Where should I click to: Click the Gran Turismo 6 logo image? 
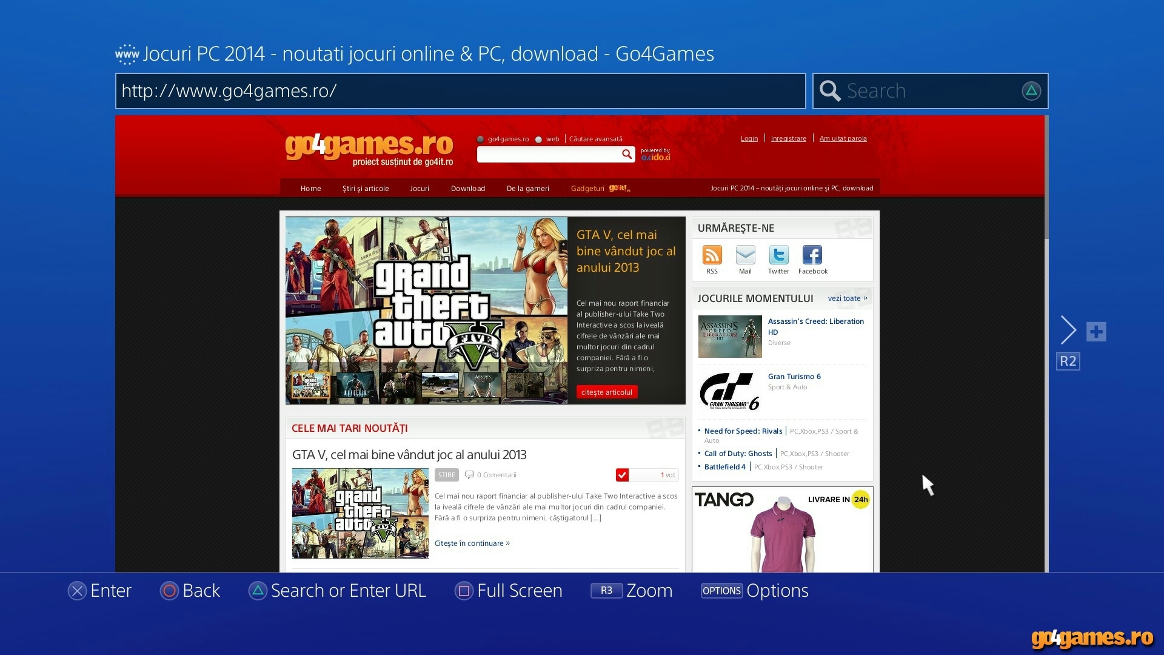(730, 391)
